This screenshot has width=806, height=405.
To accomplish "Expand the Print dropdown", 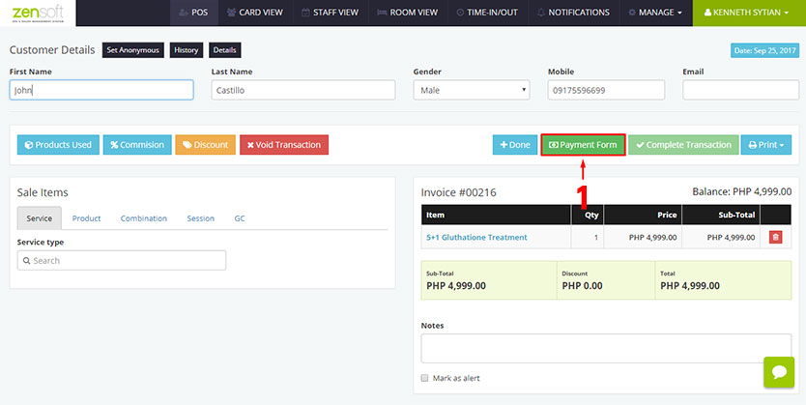I will [x=766, y=145].
